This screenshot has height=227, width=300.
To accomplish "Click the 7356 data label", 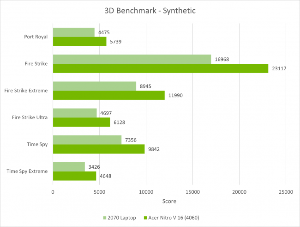I will tap(131, 140).
